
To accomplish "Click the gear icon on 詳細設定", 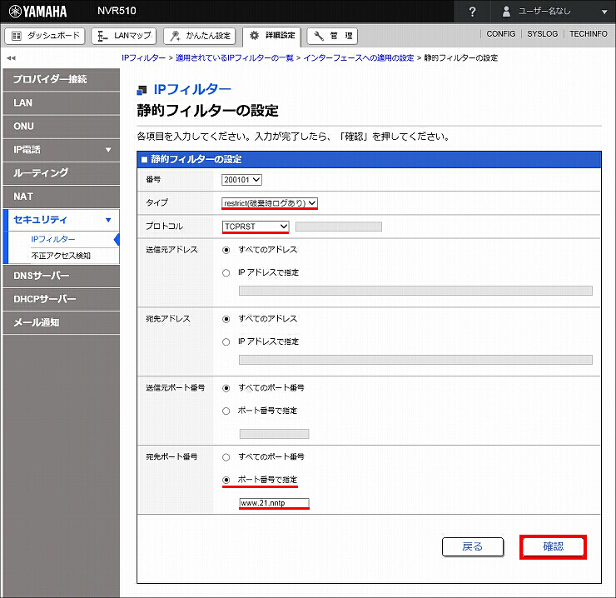I will [254, 36].
